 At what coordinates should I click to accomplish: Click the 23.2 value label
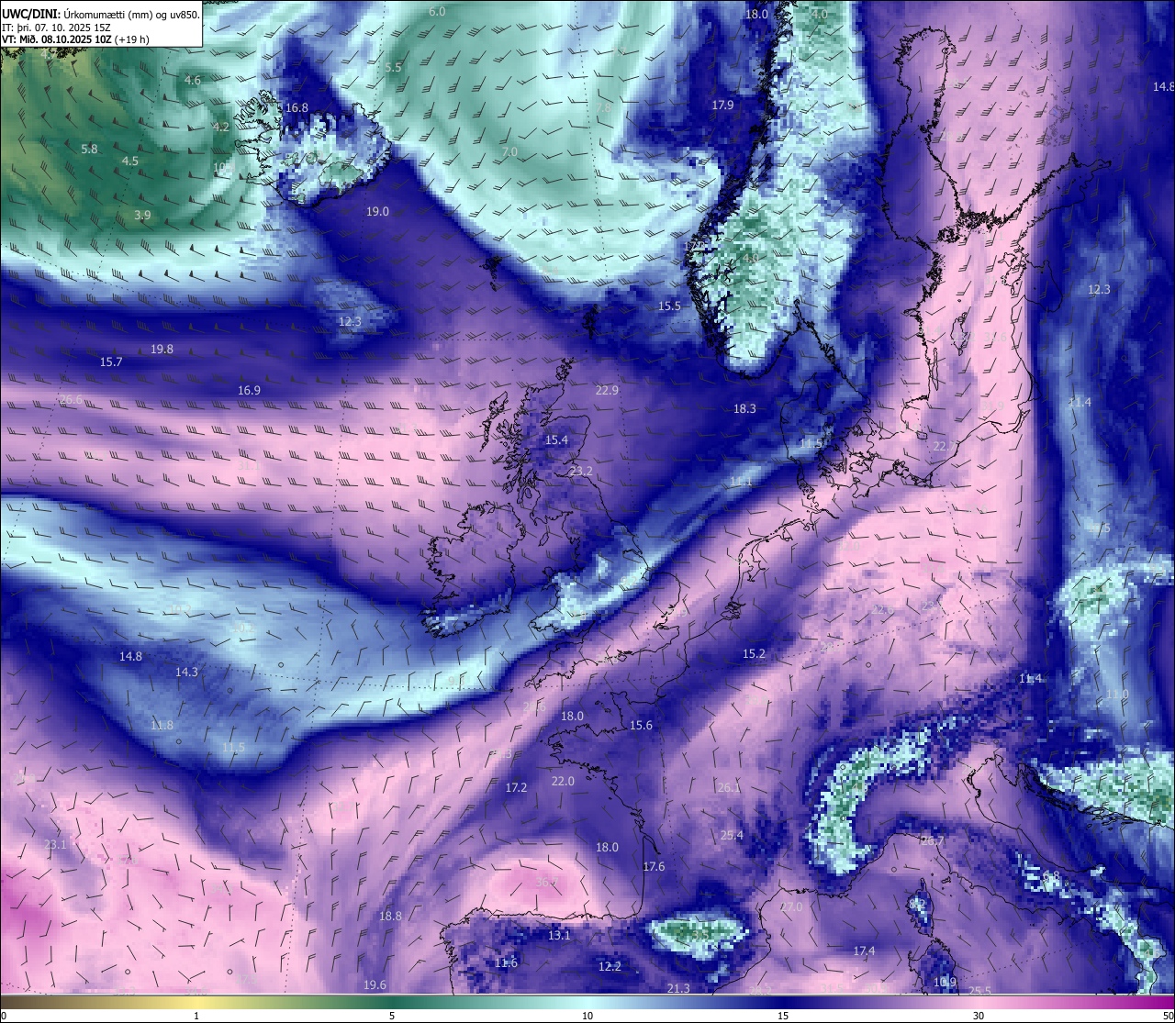[581, 471]
